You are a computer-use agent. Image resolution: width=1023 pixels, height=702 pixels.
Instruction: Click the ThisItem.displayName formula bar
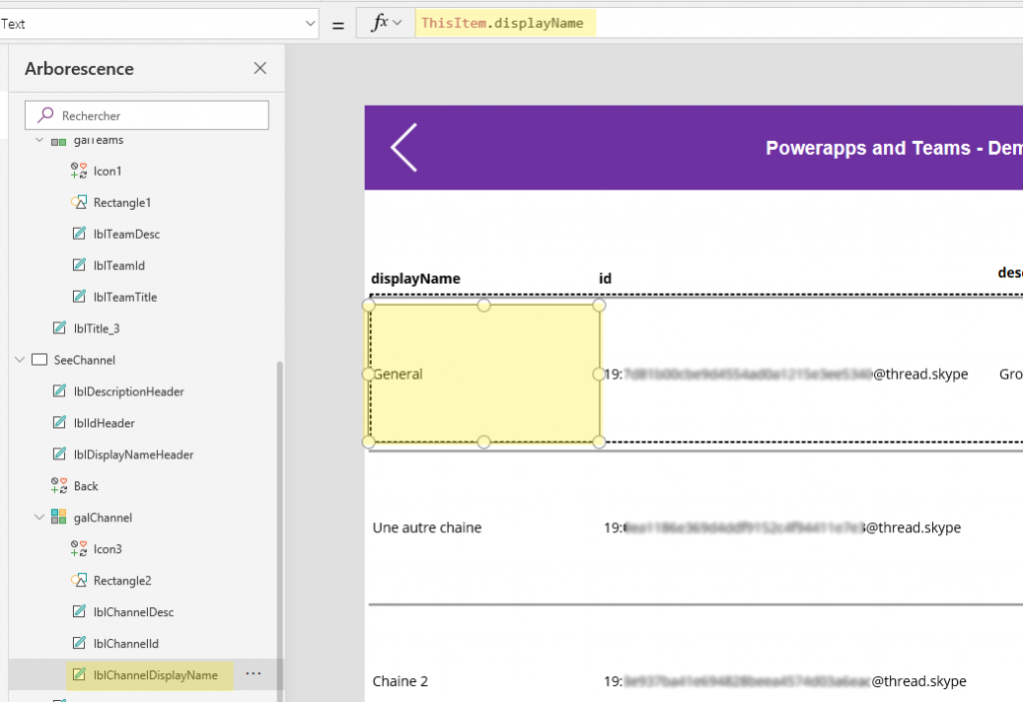click(503, 24)
